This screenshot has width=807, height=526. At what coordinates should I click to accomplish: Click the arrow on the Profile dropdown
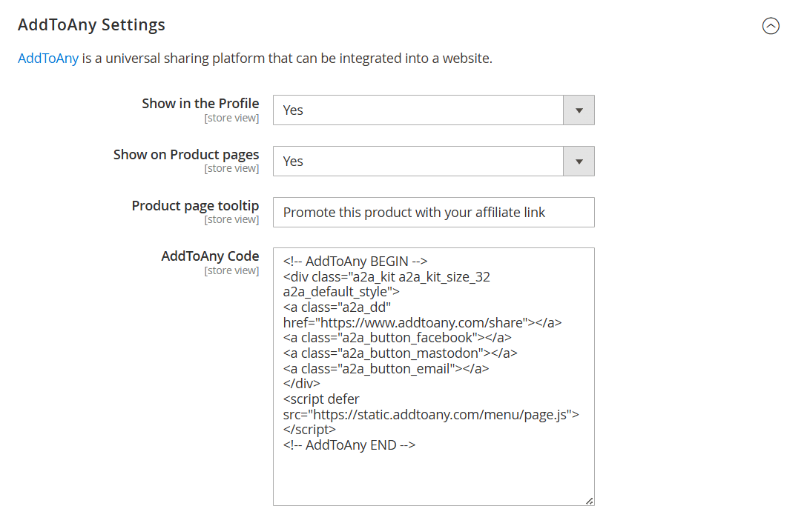coord(579,110)
